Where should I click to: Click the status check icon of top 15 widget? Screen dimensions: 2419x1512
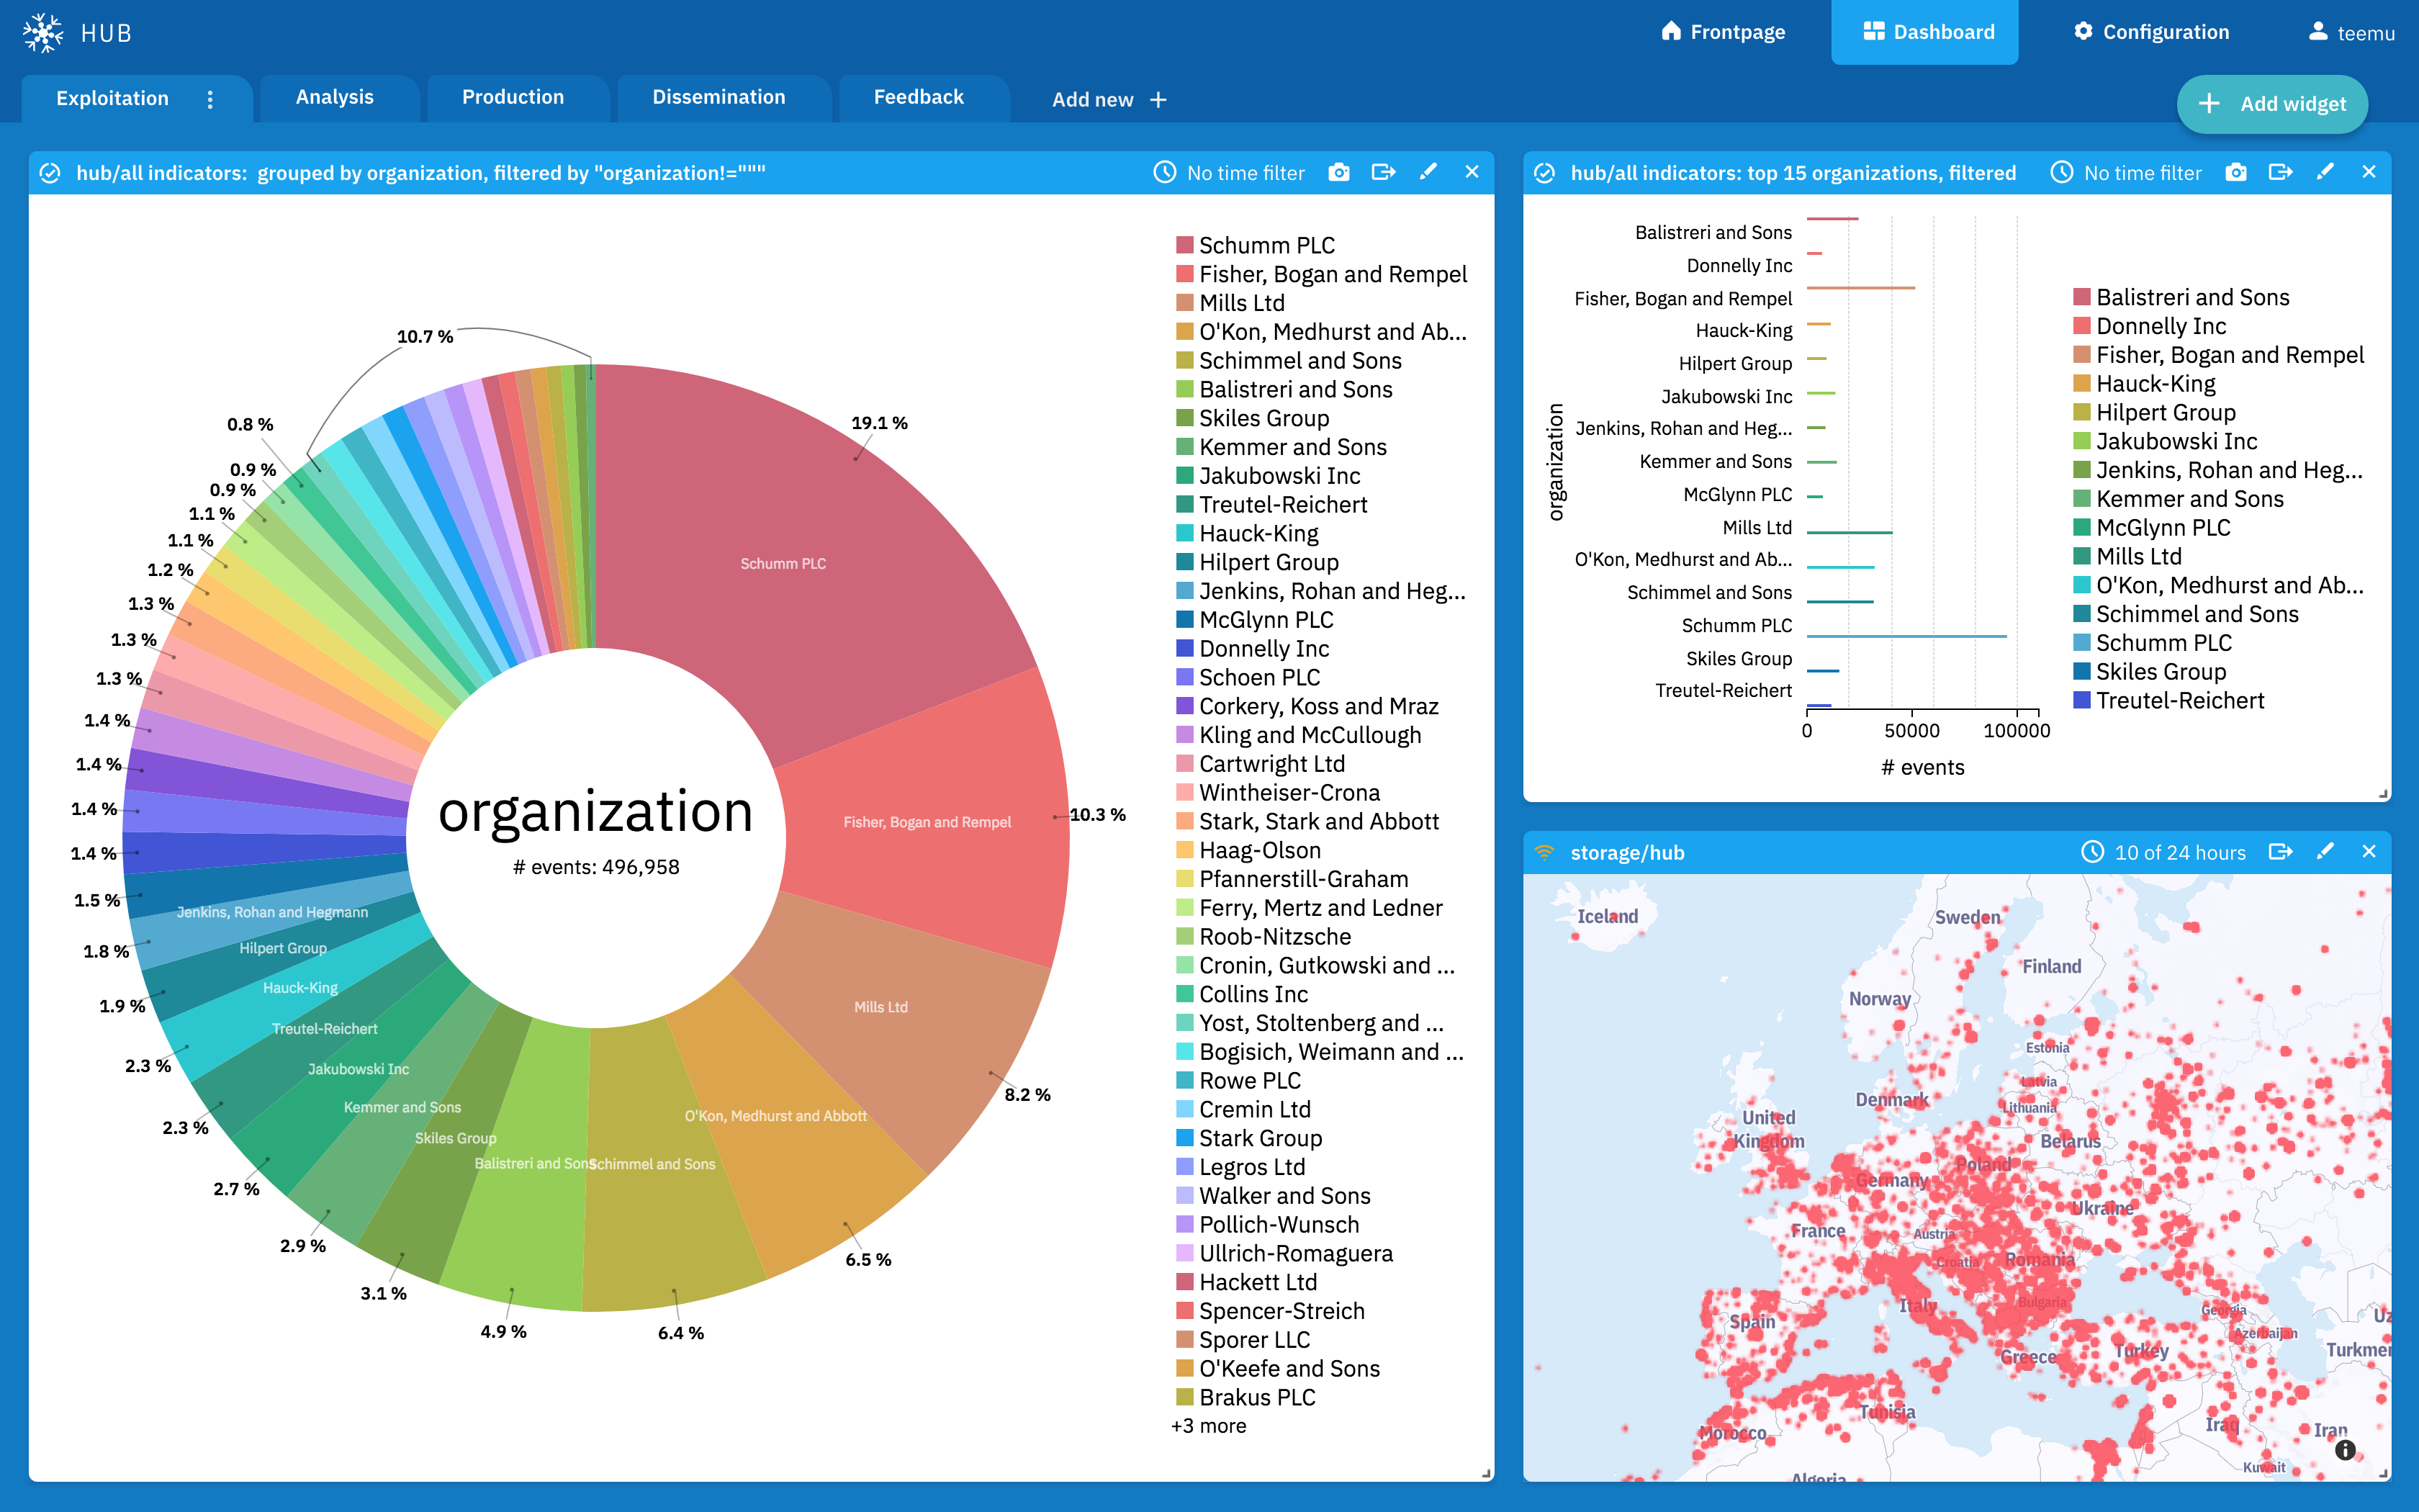(1544, 173)
